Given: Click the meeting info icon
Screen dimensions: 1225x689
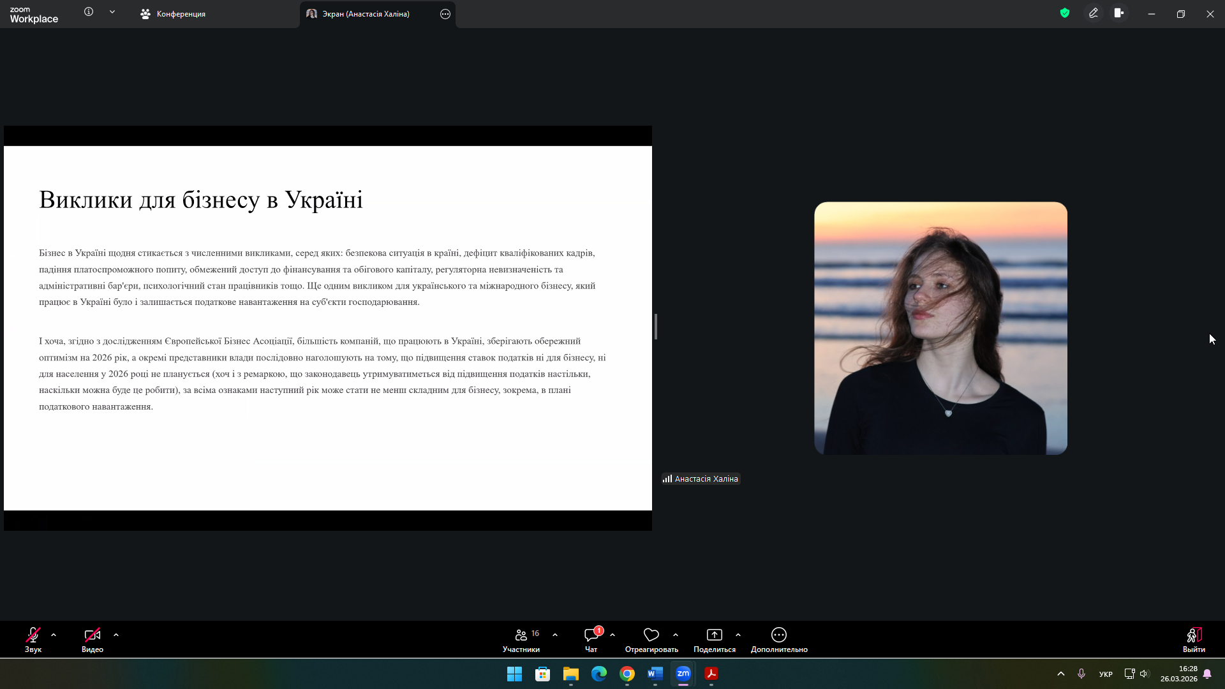Looking at the screenshot, I should [x=89, y=12].
